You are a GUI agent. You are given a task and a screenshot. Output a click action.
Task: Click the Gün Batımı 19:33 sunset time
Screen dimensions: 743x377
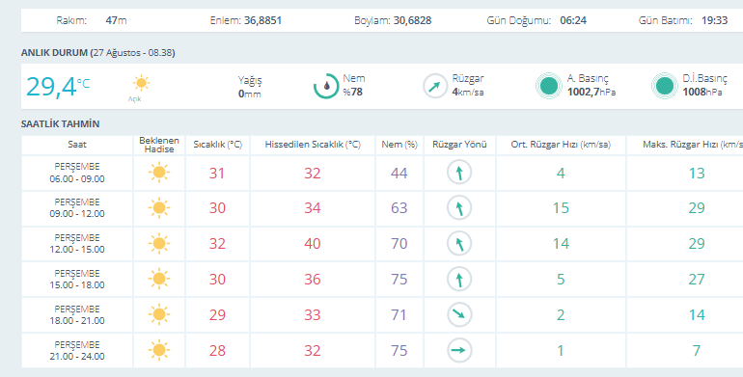(715, 20)
